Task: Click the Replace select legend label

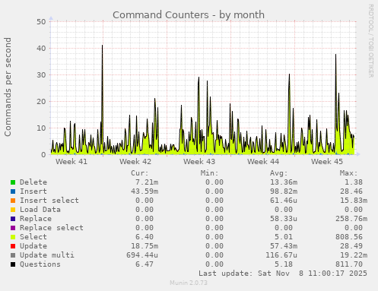Action: pos(52,228)
